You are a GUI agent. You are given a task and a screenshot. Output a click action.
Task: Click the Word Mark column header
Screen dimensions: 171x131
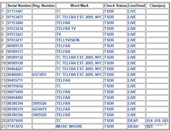[79, 5]
